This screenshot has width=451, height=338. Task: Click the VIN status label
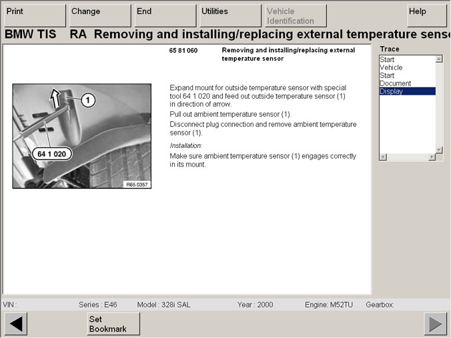10,305
